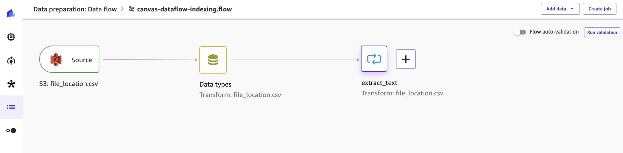Open the chip-shaped sidebar icon
The height and width of the screenshot is (153, 623).
click(11, 37)
